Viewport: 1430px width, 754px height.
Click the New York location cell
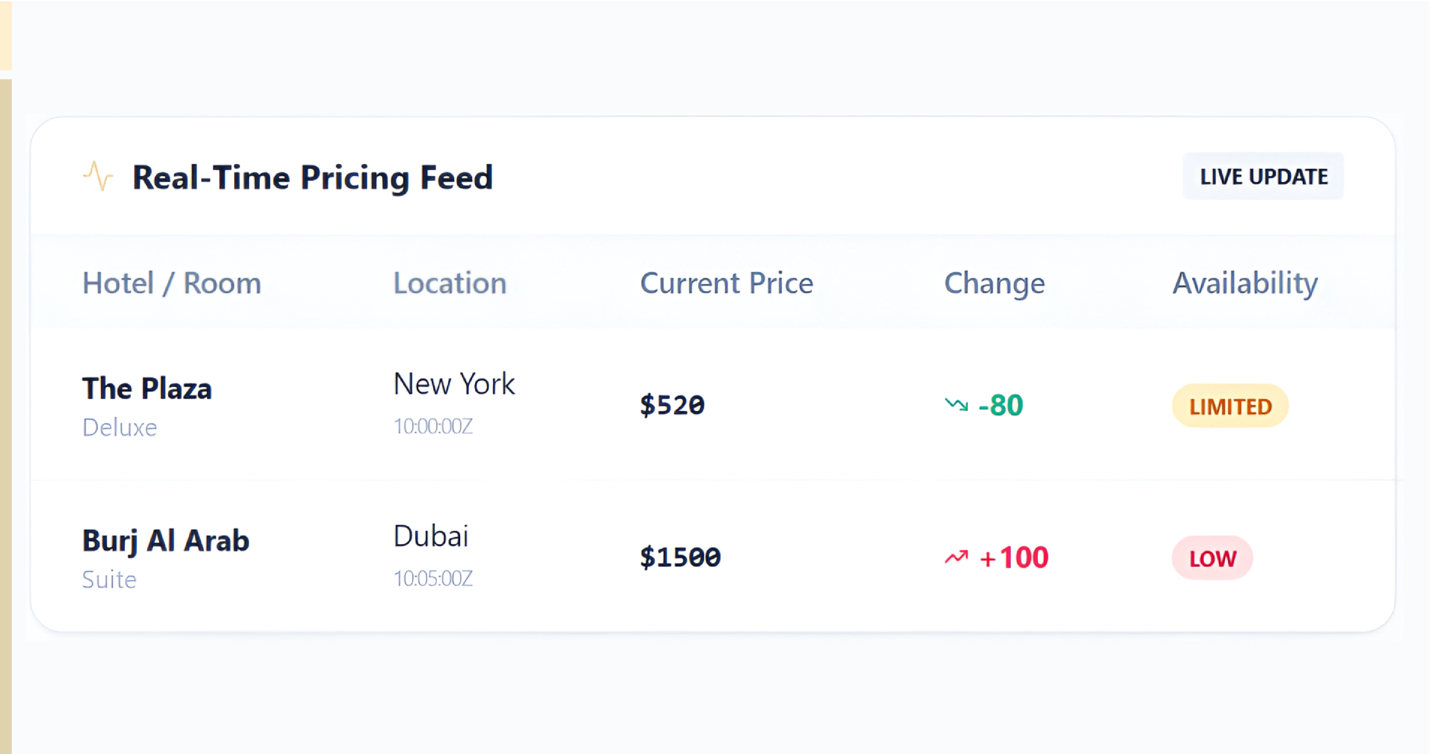click(x=454, y=384)
